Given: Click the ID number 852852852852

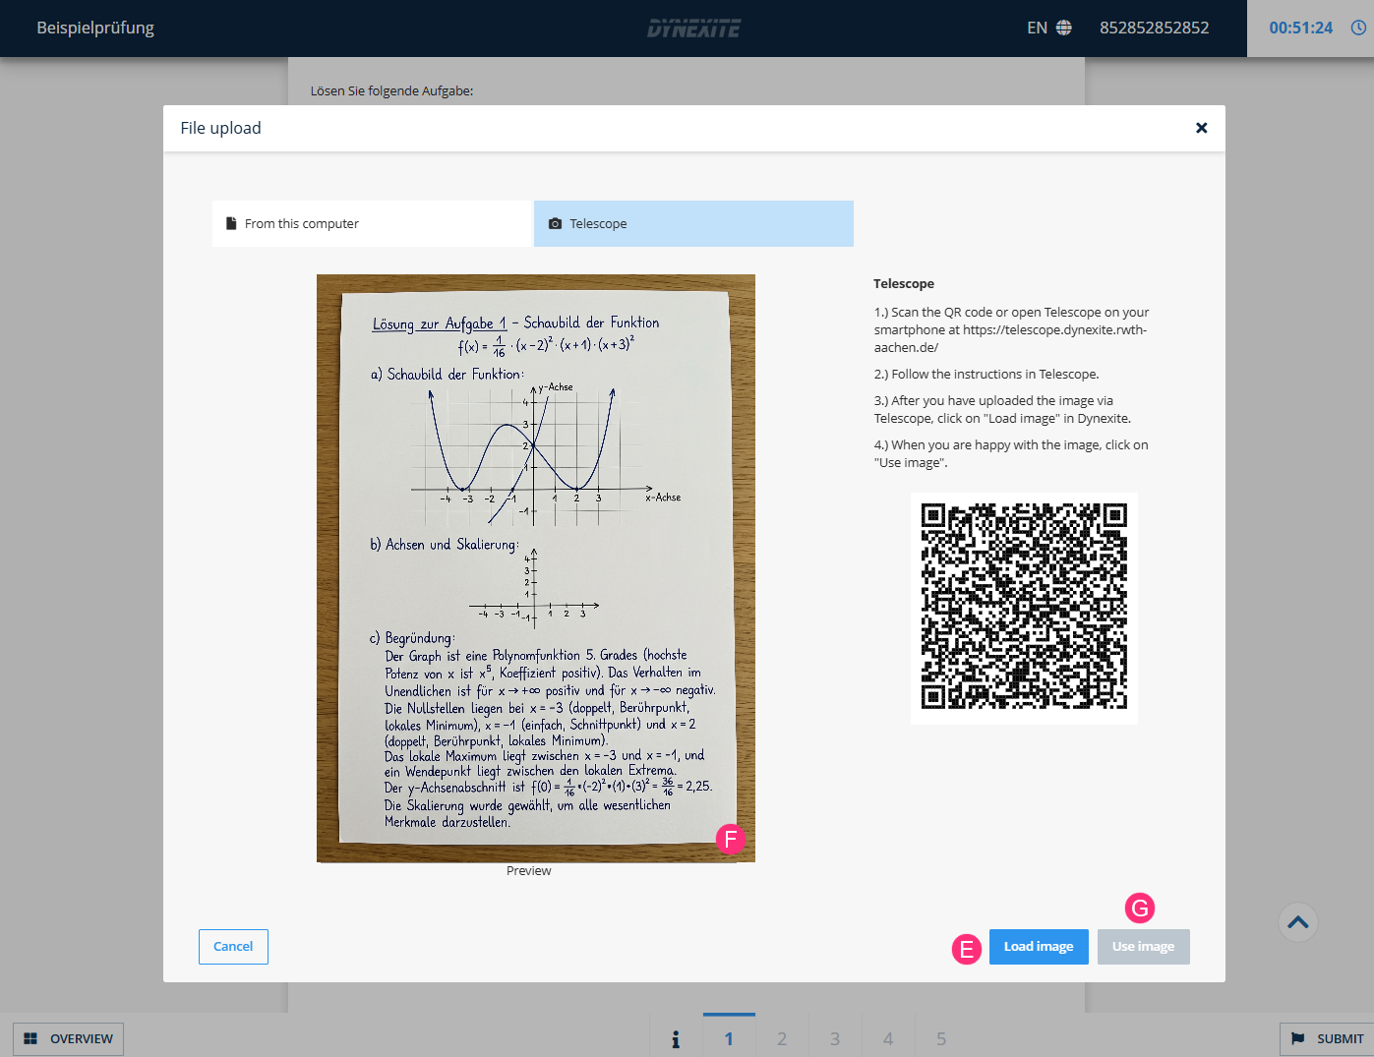Looking at the screenshot, I should pyautogui.click(x=1155, y=28).
